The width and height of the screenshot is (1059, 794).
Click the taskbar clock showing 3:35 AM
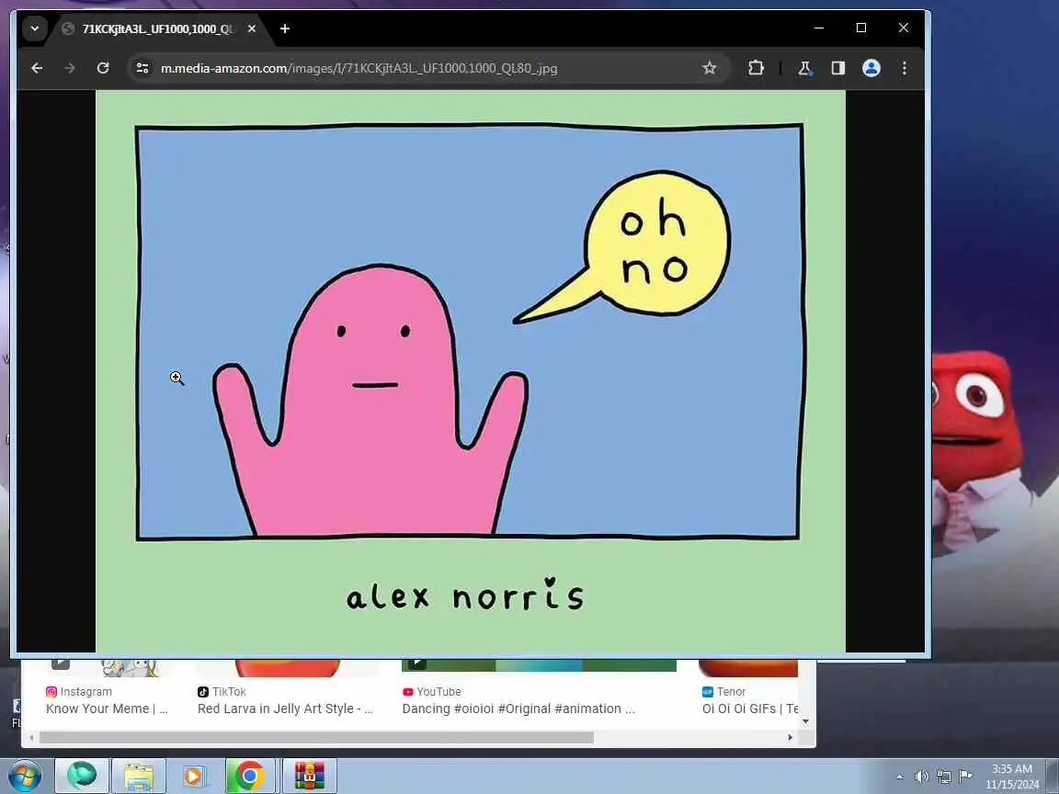(1012, 777)
